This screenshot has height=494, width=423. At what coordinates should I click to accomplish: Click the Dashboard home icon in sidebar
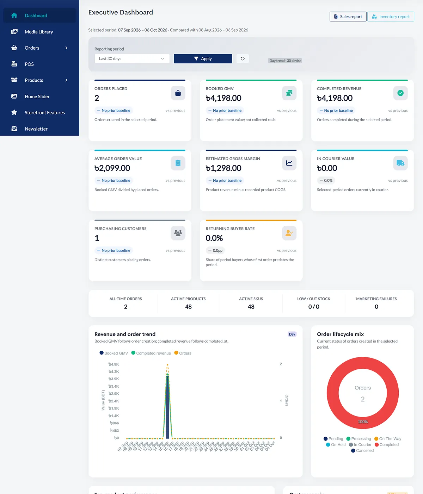(x=14, y=15)
